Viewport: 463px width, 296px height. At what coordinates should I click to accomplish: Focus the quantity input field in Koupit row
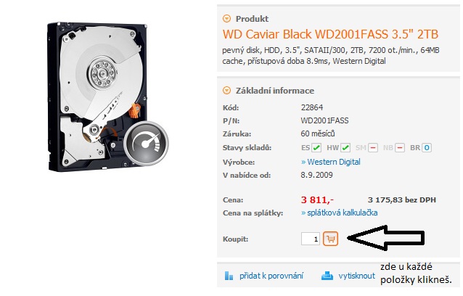[311, 239]
